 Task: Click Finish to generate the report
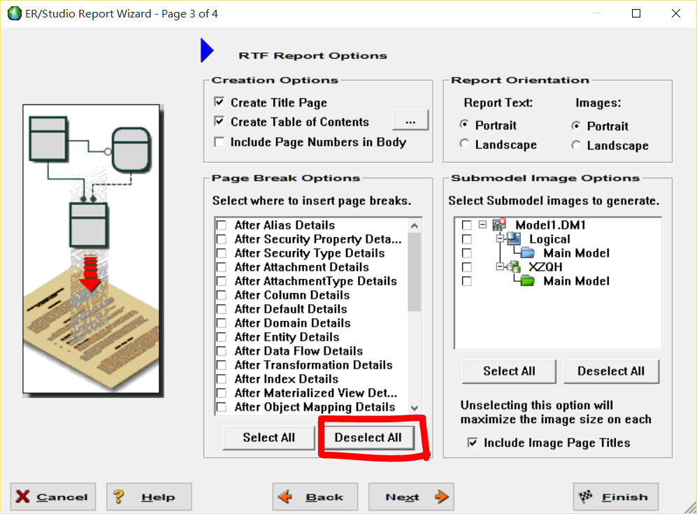(x=615, y=497)
